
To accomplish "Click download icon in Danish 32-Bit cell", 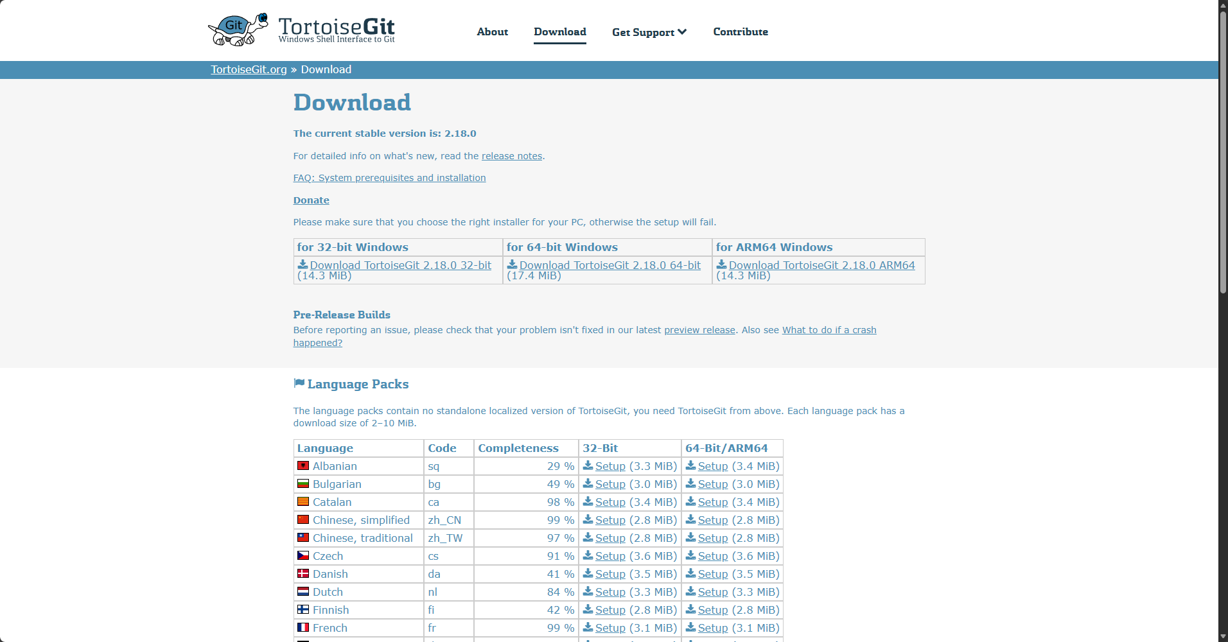I will (x=588, y=573).
